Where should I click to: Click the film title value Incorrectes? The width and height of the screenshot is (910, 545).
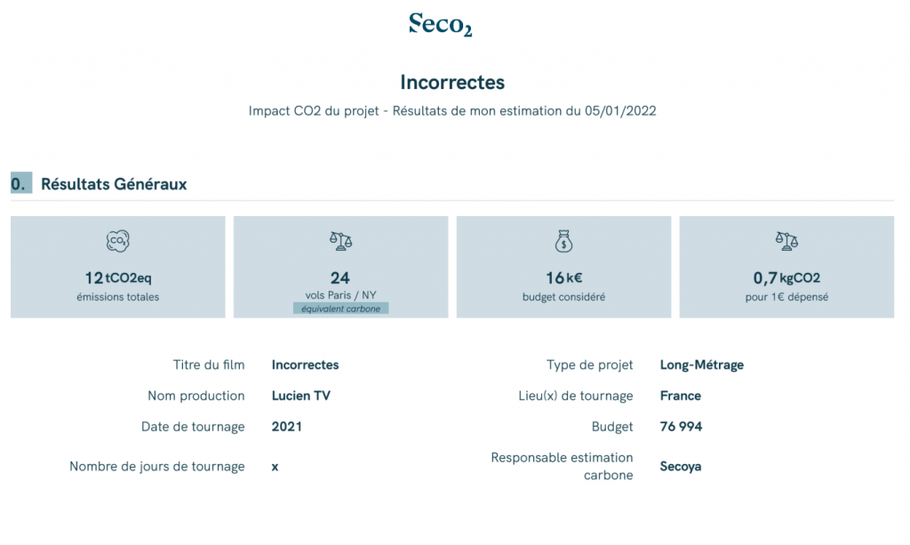pyautogui.click(x=306, y=365)
